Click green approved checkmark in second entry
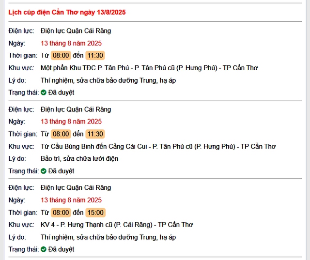 tap(44, 171)
